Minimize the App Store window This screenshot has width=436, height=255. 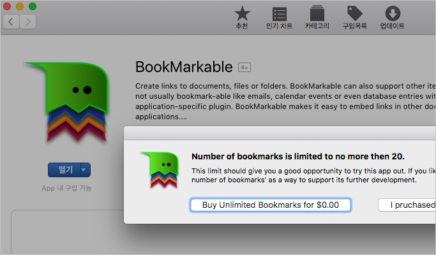[20, 6]
